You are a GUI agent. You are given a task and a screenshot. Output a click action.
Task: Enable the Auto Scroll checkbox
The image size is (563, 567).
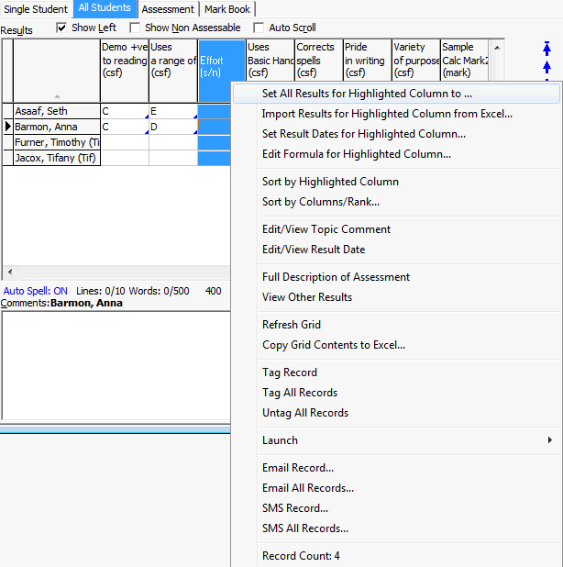pos(259,28)
